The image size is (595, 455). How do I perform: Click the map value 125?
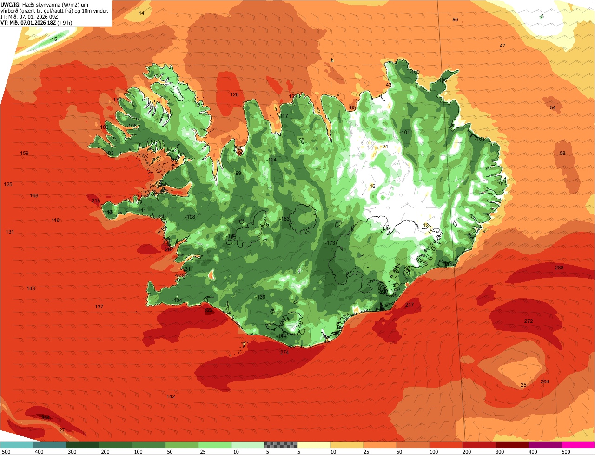coord(8,185)
